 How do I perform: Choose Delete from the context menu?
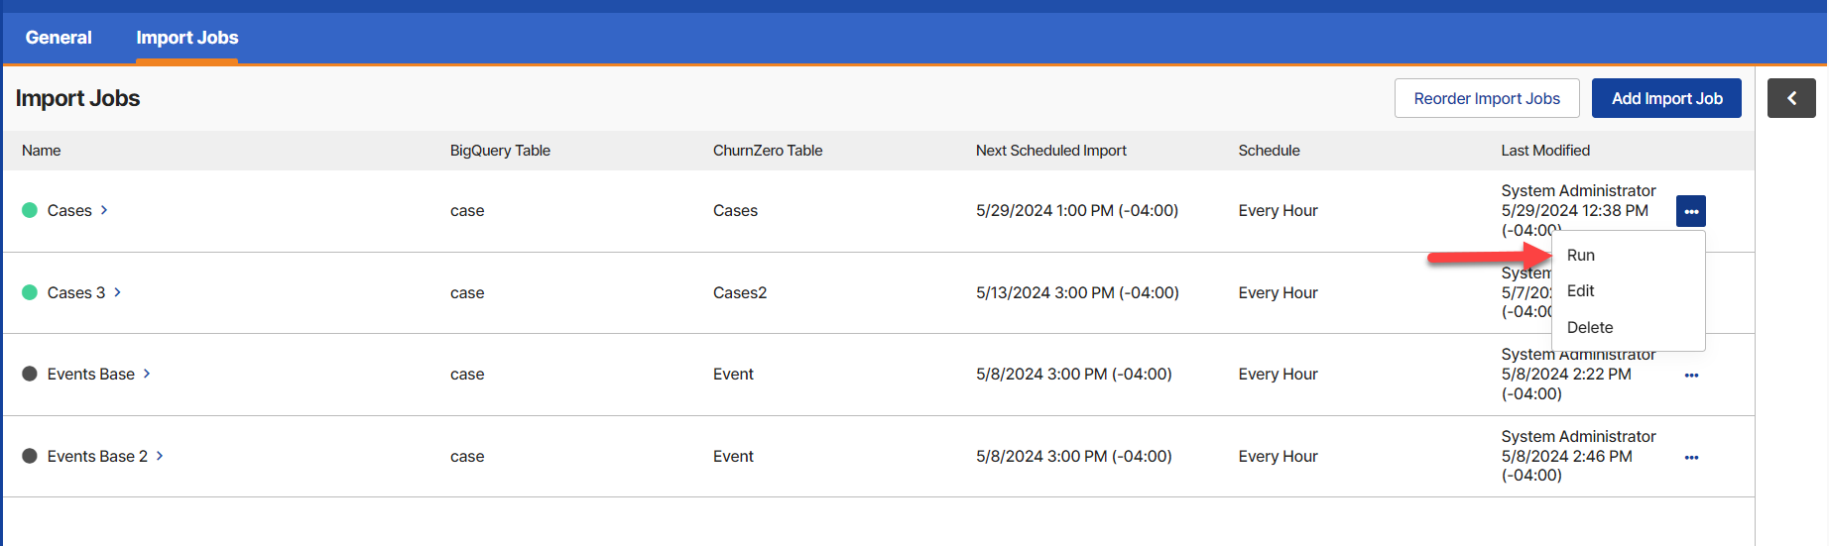click(x=1590, y=327)
